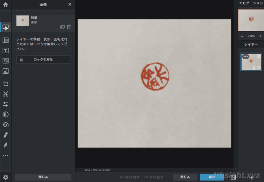
Task: Click the Home icon
Action: 5,5
